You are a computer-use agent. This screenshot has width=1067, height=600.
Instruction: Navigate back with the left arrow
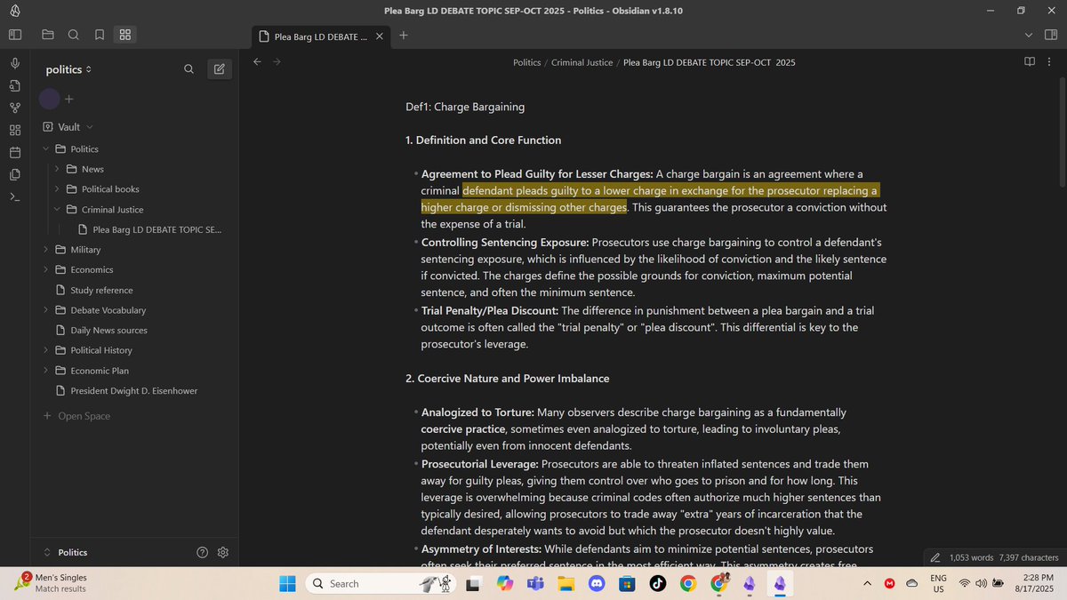point(257,62)
